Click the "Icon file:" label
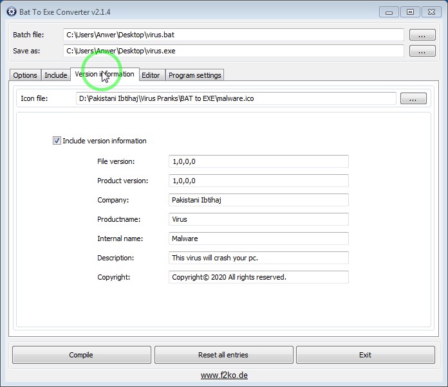448x387 pixels. 34,98
